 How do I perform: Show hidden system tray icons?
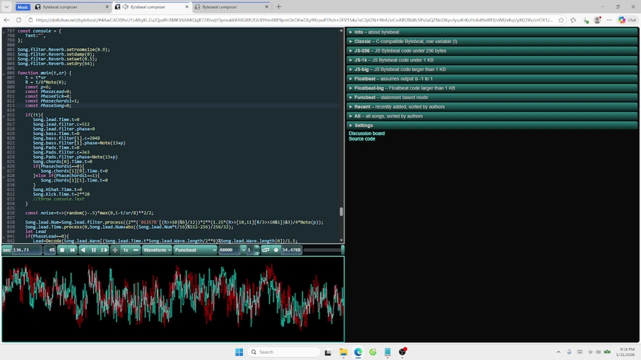pyautogui.click(x=558, y=352)
